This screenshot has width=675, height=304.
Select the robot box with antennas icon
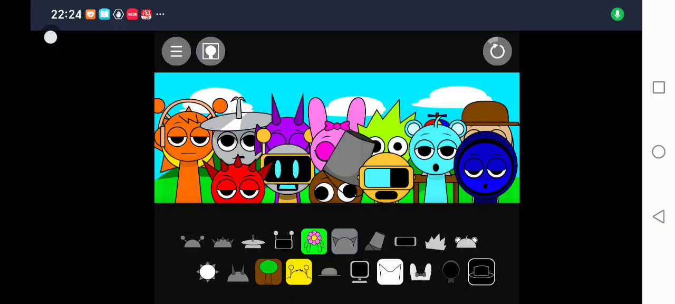coord(284,241)
